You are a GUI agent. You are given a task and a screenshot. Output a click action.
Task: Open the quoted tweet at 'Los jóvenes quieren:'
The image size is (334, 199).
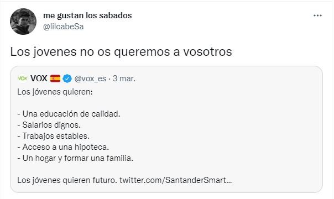[x=55, y=92]
